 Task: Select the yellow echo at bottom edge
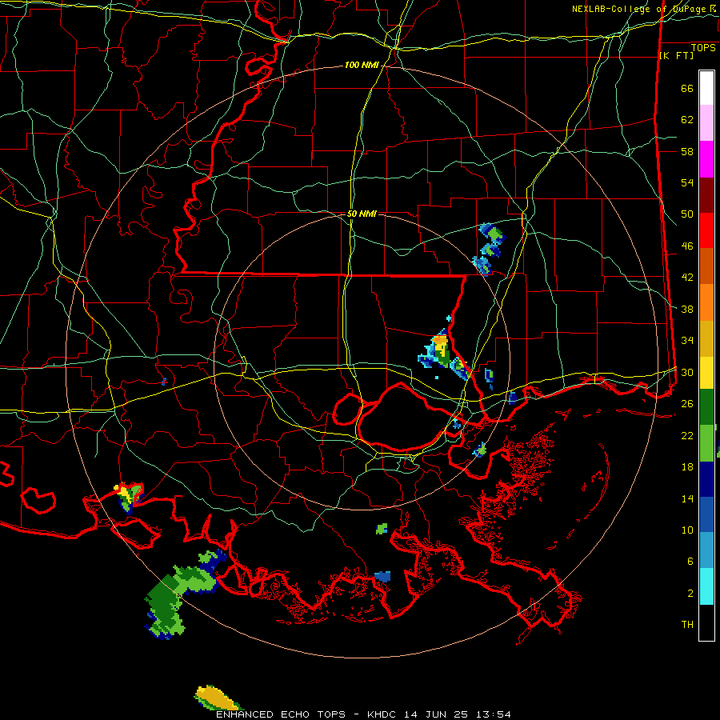(217, 698)
